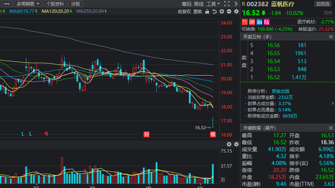The width and height of the screenshot is (335, 188).
Task: Click 涨停 price 20.20
Action: [280, 170]
